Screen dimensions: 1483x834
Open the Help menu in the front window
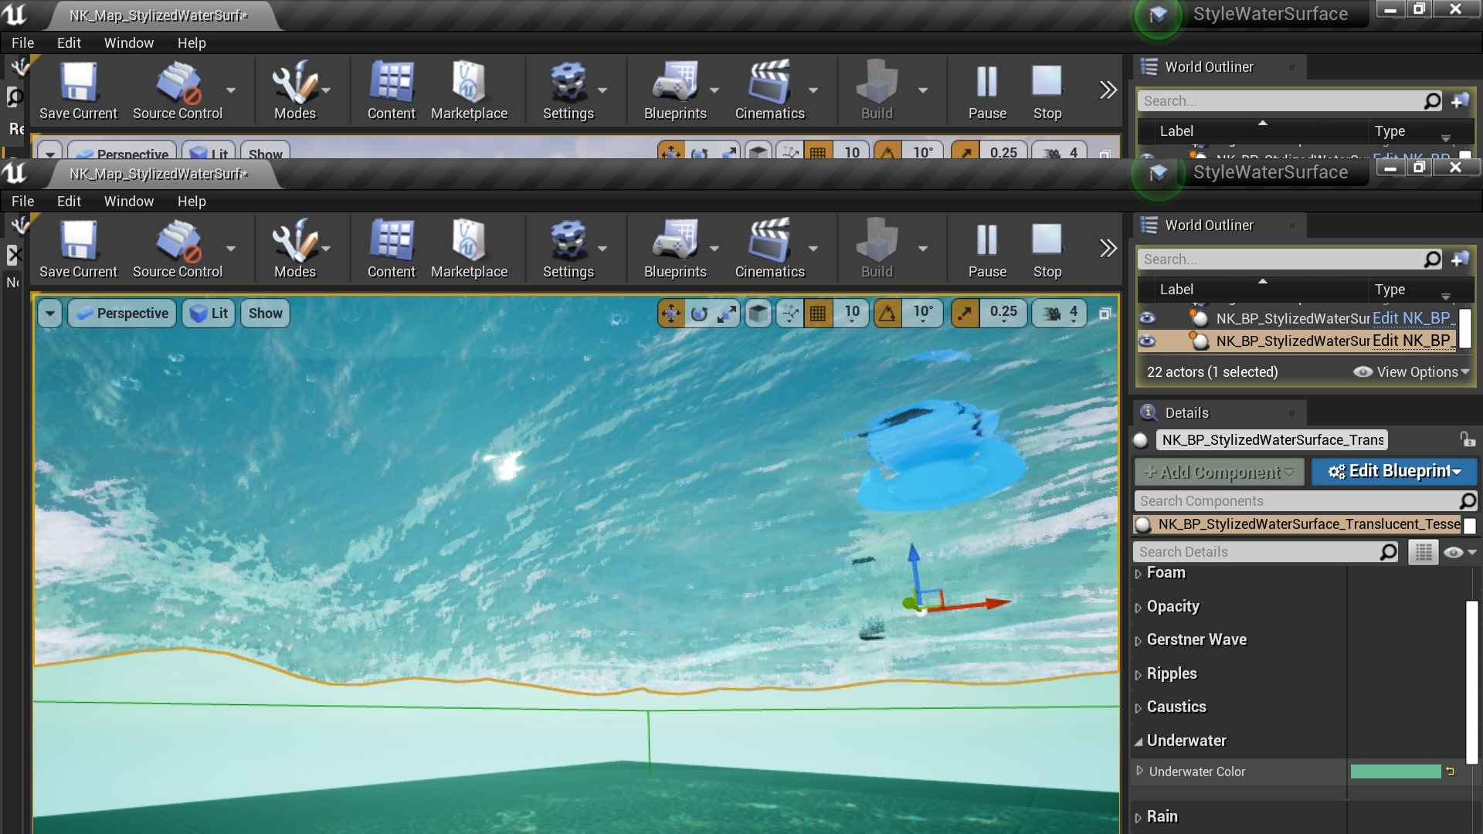point(192,201)
